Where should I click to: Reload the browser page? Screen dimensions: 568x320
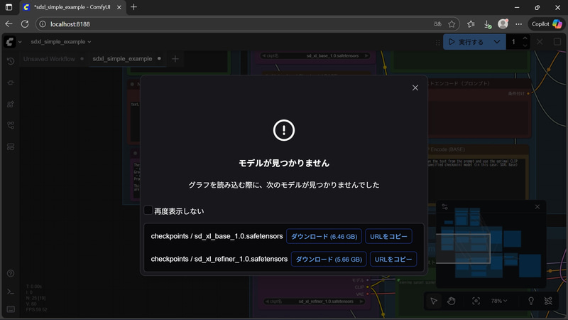click(x=25, y=24)
